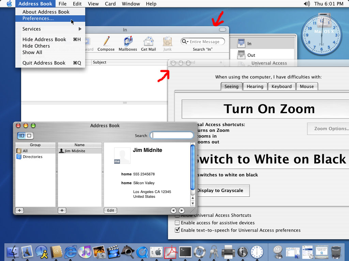Image resolution: width=349 pixels, height=261 pixels.
Task: Launch iMovie clapperboard icon in Dock
Action: tap(113, 252)
